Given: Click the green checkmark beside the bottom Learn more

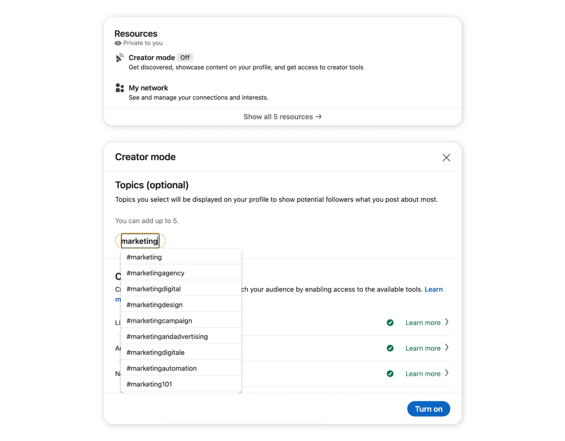Looking at the screenshot, I should pyautogui.click(x=390, y=373).
